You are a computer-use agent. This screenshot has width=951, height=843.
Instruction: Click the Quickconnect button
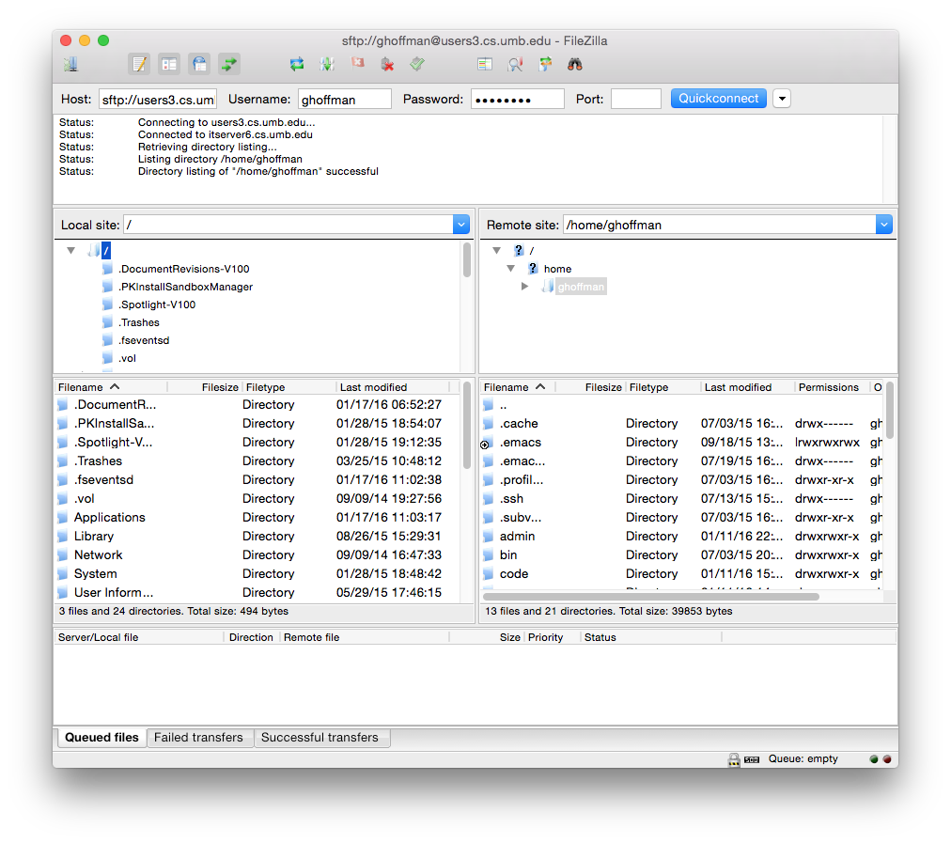click(x=718, y=99)
